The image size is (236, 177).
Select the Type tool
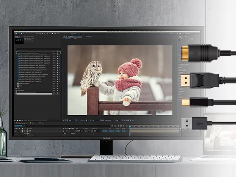point(44,33)
